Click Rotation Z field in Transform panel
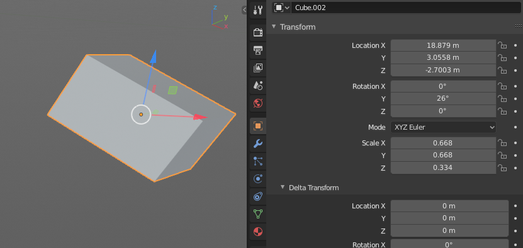 [443, 111]
